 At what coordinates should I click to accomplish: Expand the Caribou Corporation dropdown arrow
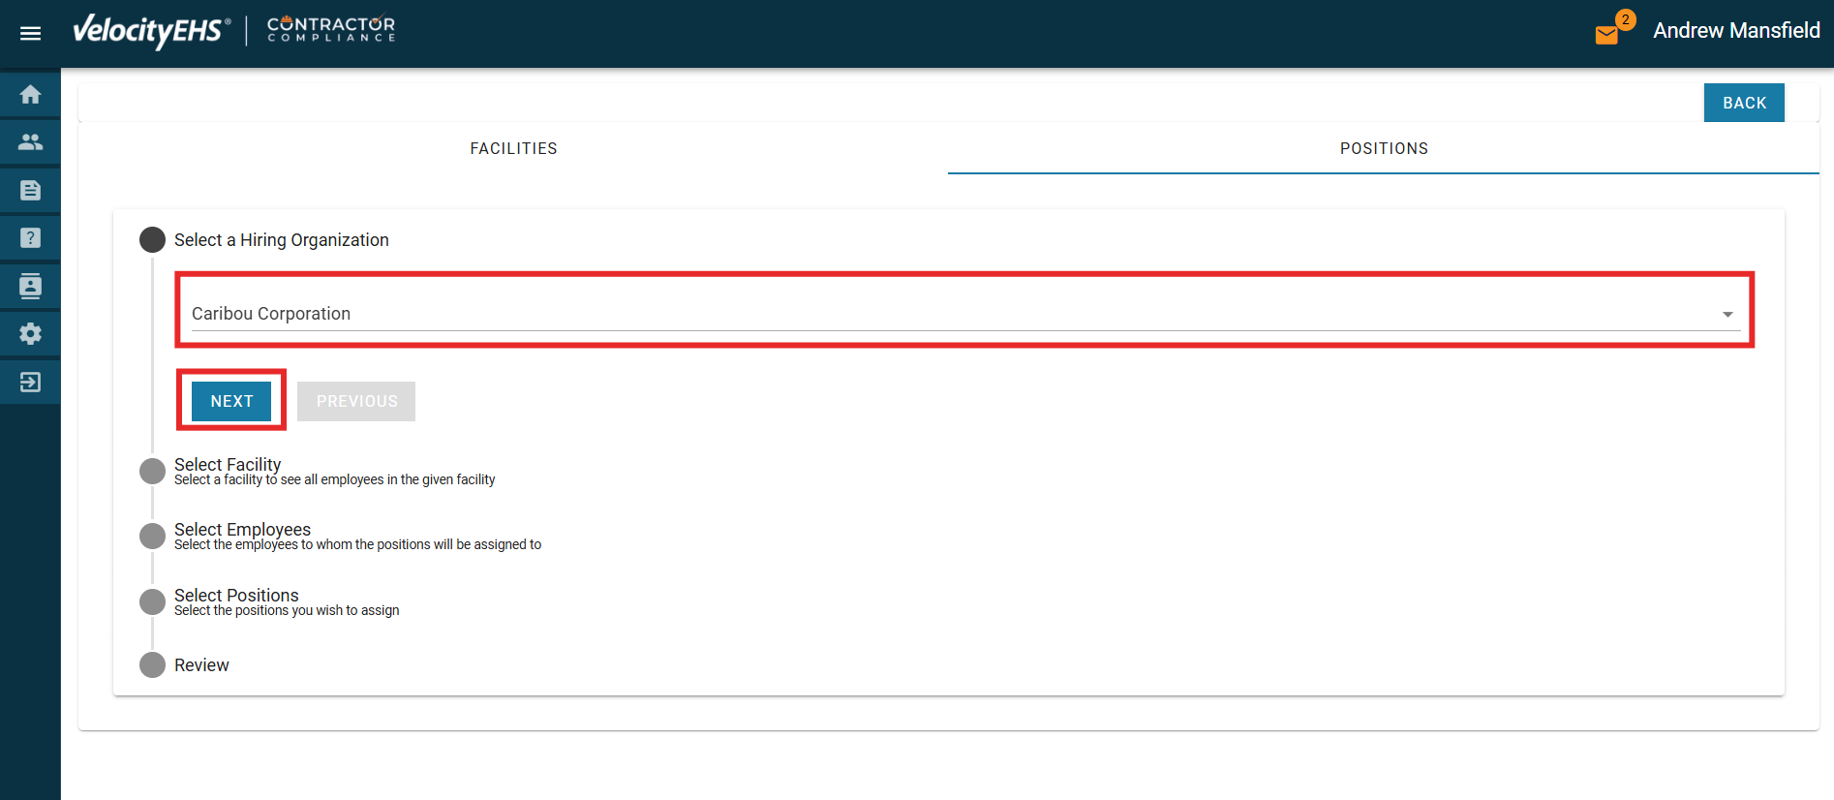1727,314
